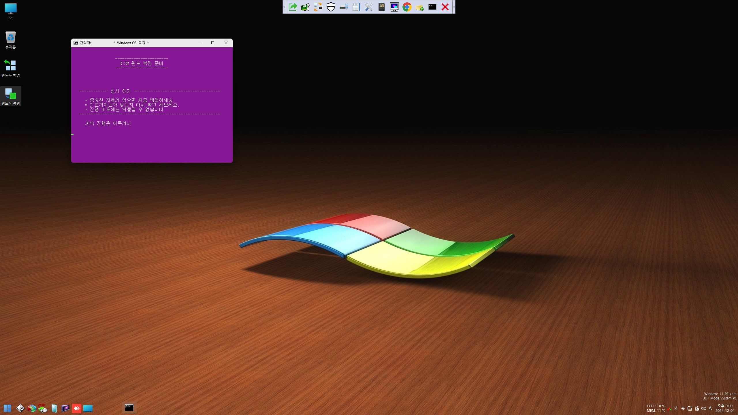738x415 pixels.
Task: Click the folder with green plus icon
Action: pyautogui.click(x=420, y=7)
